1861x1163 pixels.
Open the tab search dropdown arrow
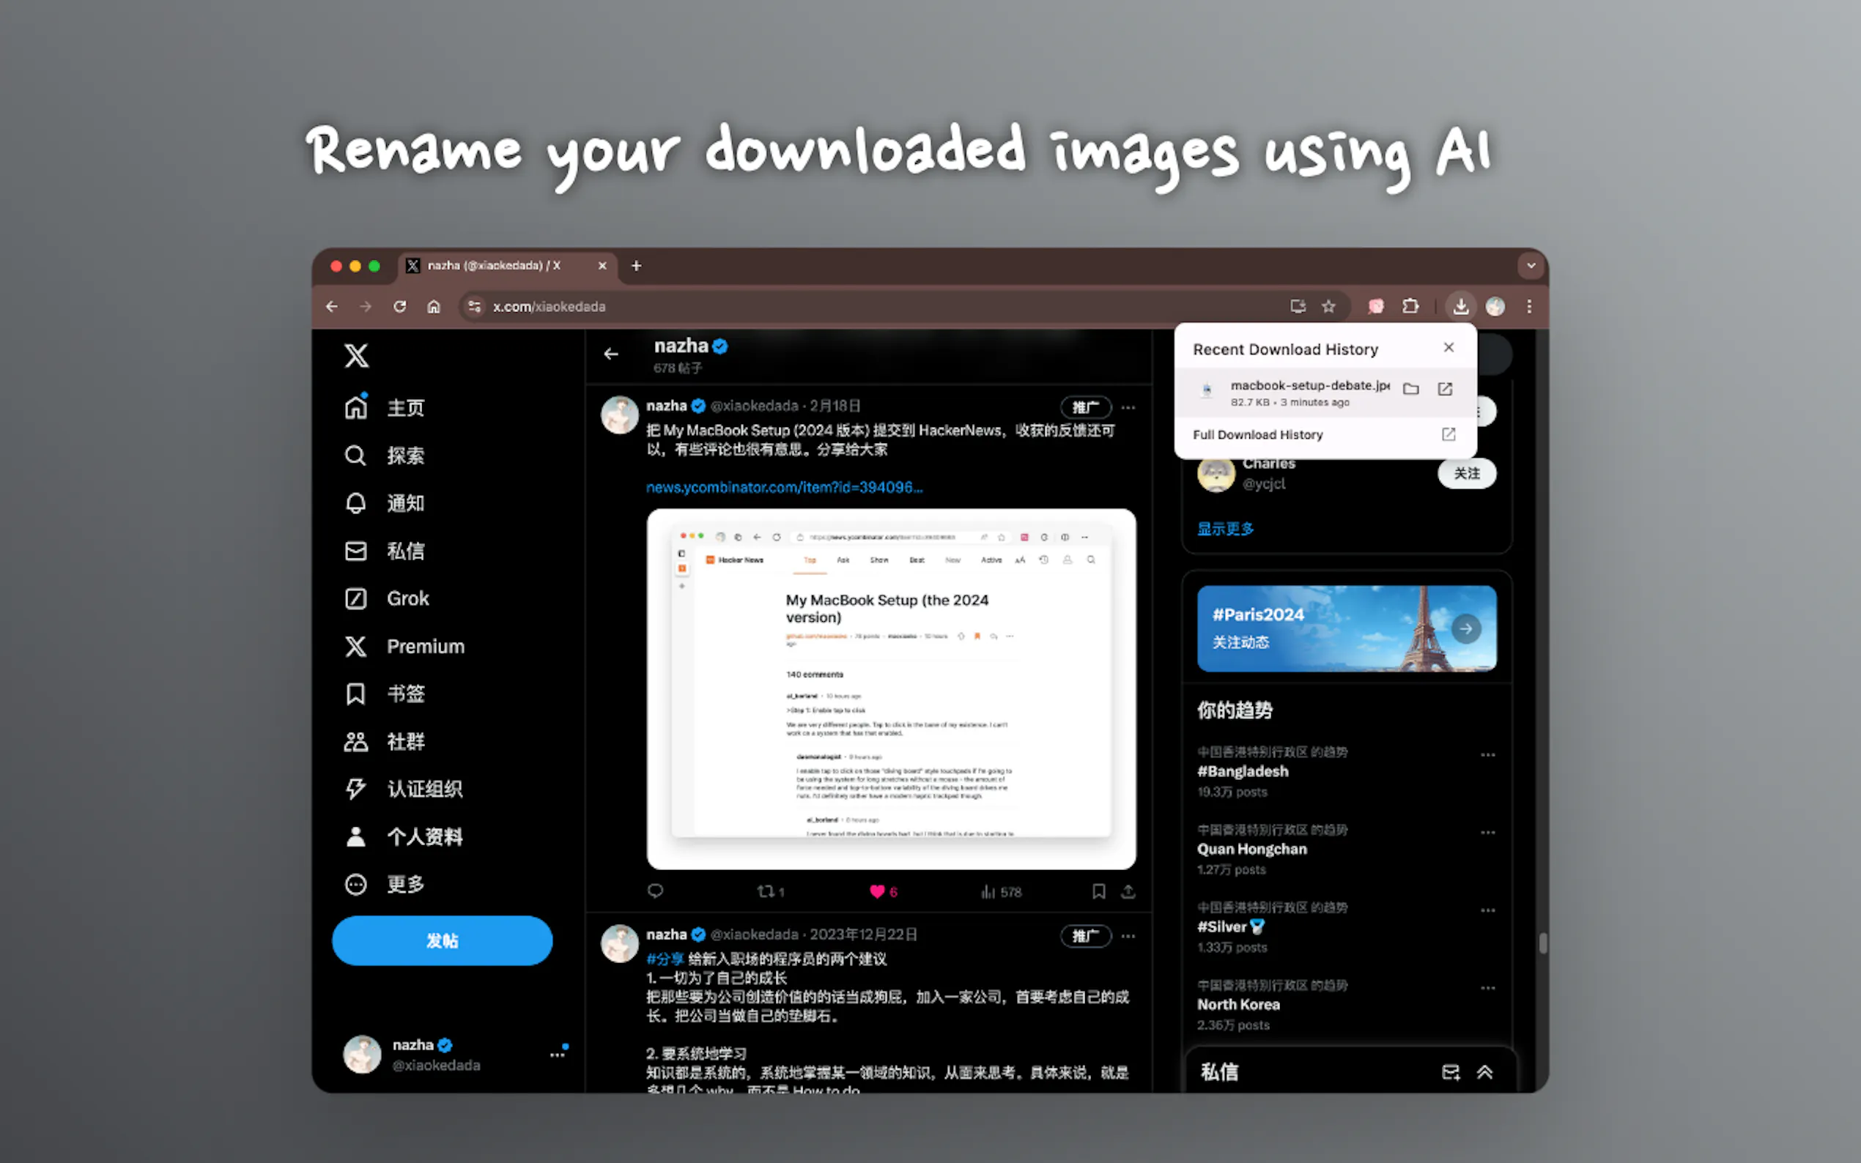click(1531, 265)
